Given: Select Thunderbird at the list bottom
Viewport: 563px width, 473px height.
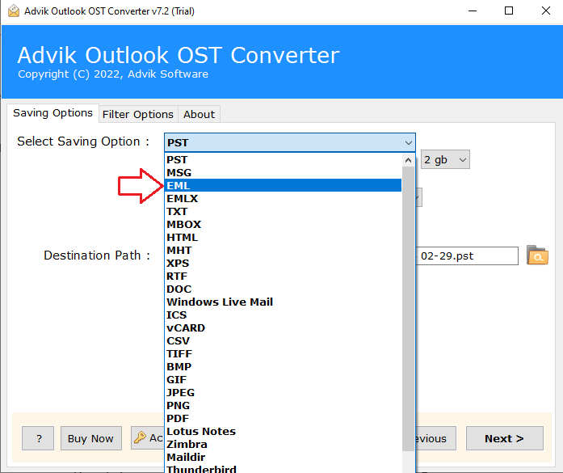Looking at the screenshot, I should [x=283, y=469].
